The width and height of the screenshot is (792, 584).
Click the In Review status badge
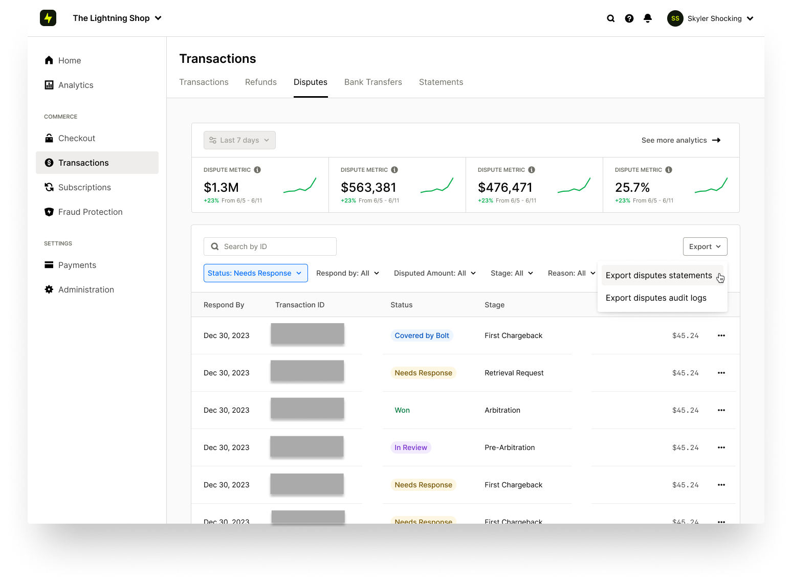point(411,447)
